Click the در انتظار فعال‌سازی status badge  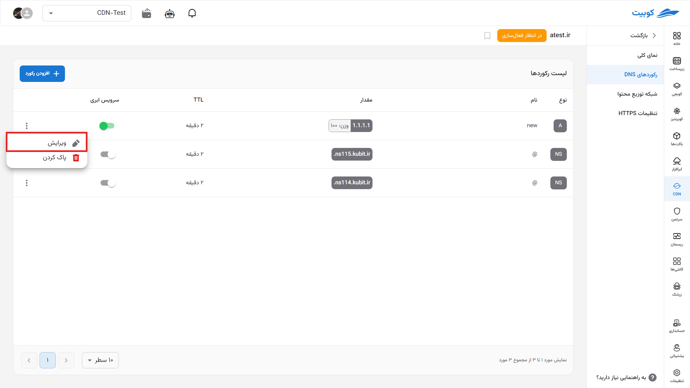tap(522, 36)
